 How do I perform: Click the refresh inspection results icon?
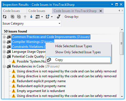pos(5,17)
